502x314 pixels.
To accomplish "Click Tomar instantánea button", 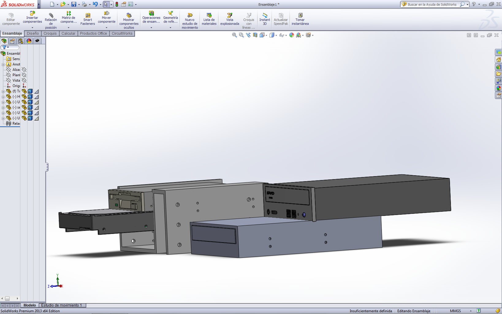I will pos(300,19).
